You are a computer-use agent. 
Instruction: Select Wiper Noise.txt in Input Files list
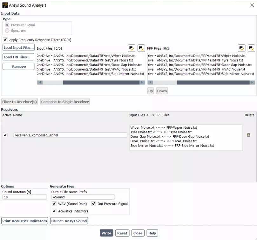91,56
